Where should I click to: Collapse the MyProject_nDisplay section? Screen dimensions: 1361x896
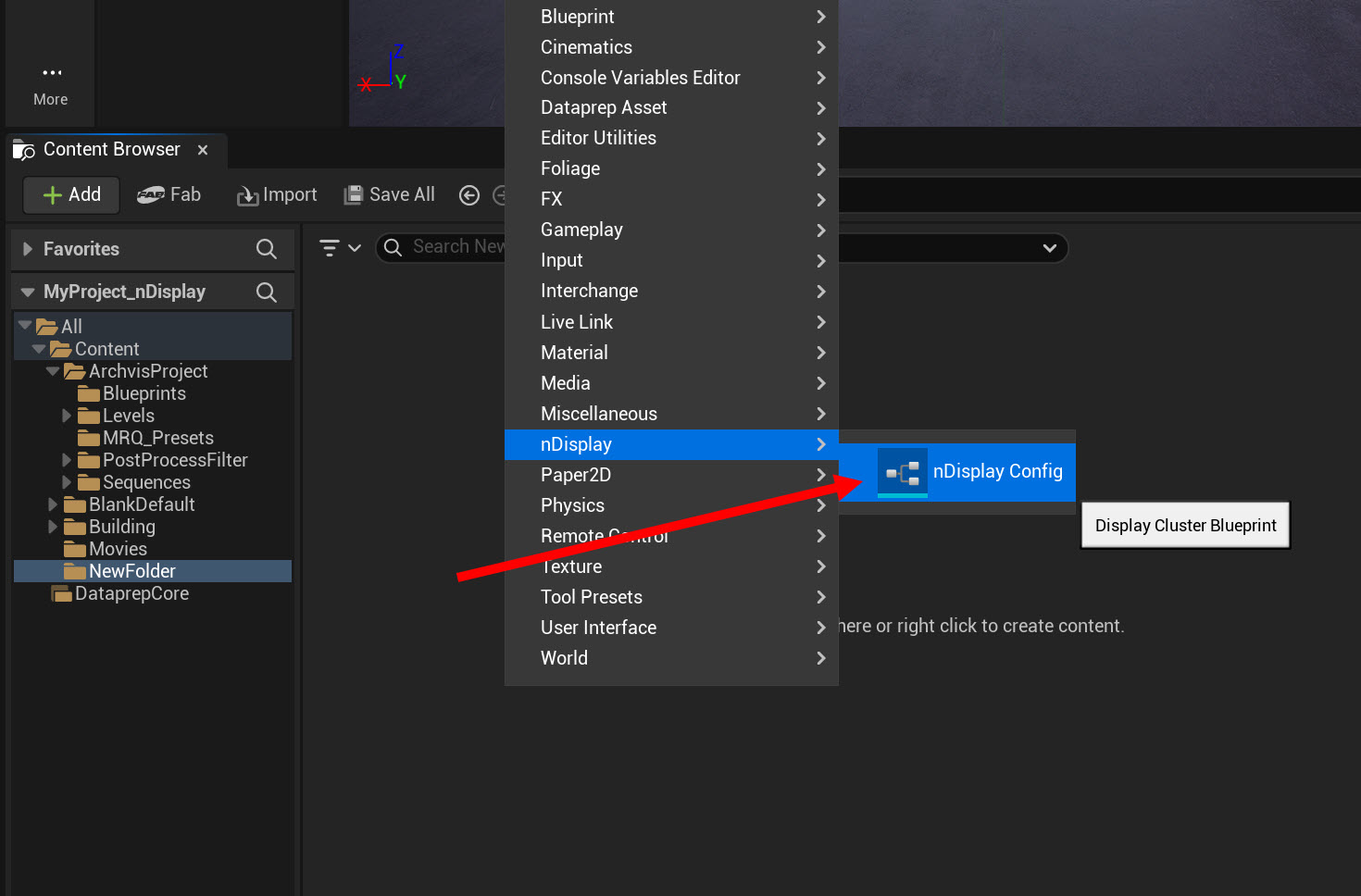pyautogui.click(x=28, y=292)
